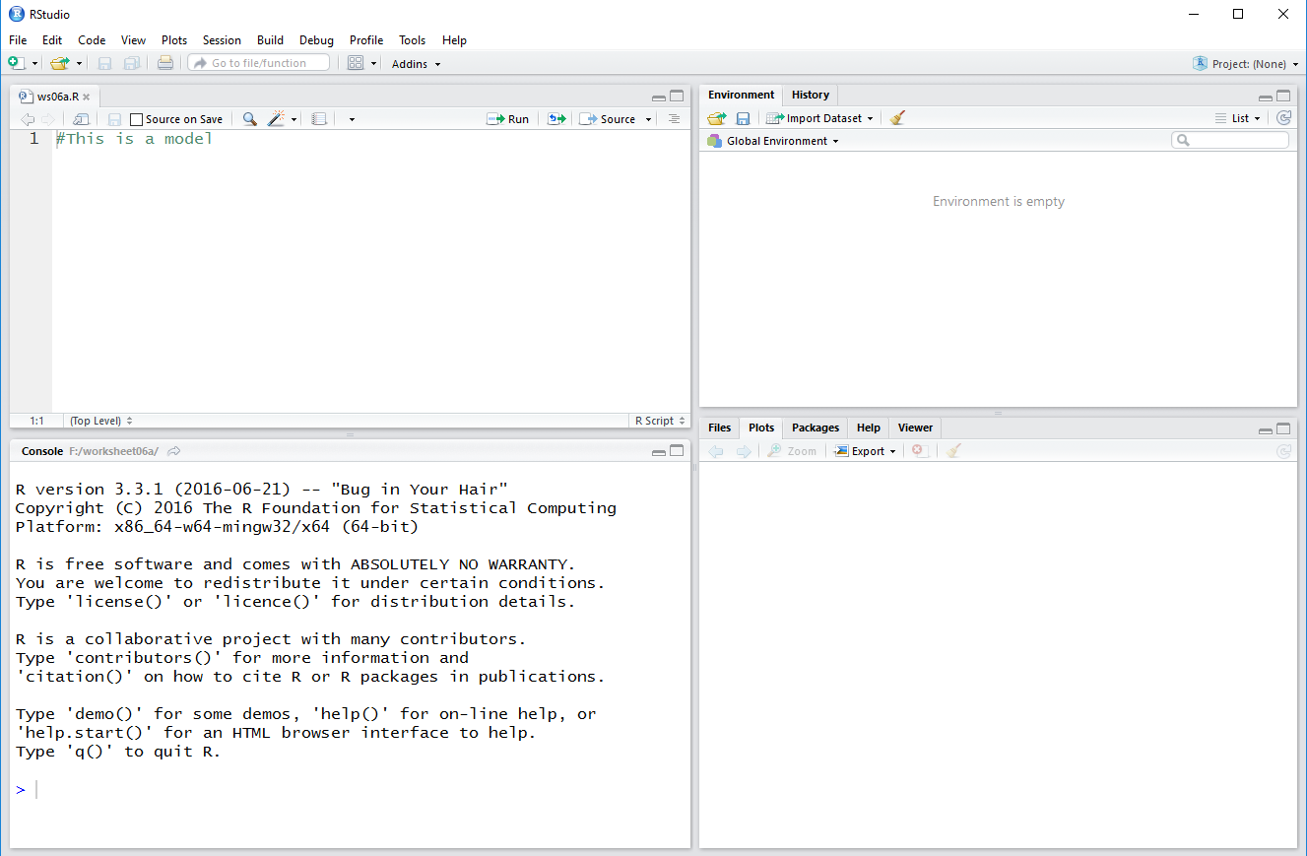Open the Global Environment selector
The height and width of the screenshot is (856, 1307).
773,141
